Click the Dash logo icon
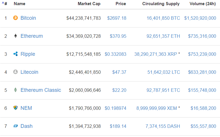The height and width of the screenshot is (137, 220). (x=15, y=126)
